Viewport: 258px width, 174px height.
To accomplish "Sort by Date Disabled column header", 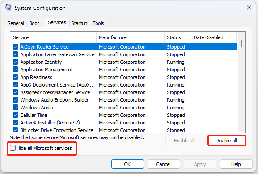I will [x=214, y=37].
